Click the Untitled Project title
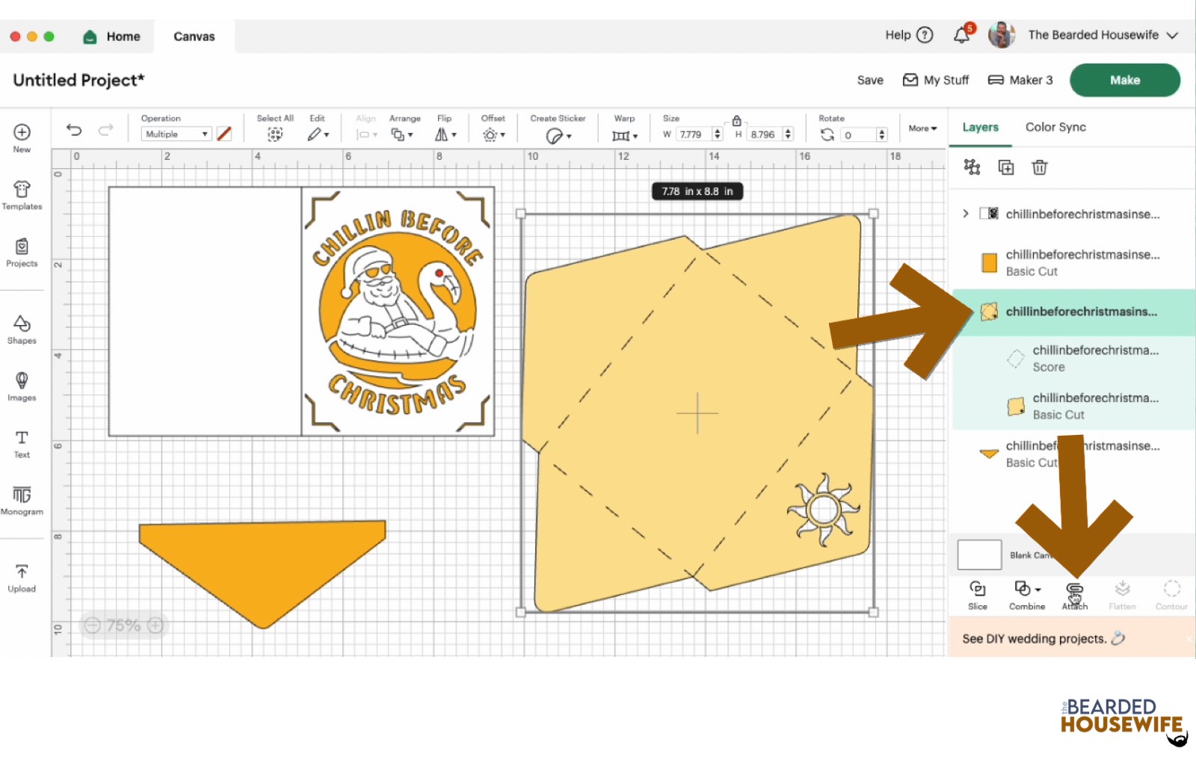 pyautogui.click(x=78, y=80)
